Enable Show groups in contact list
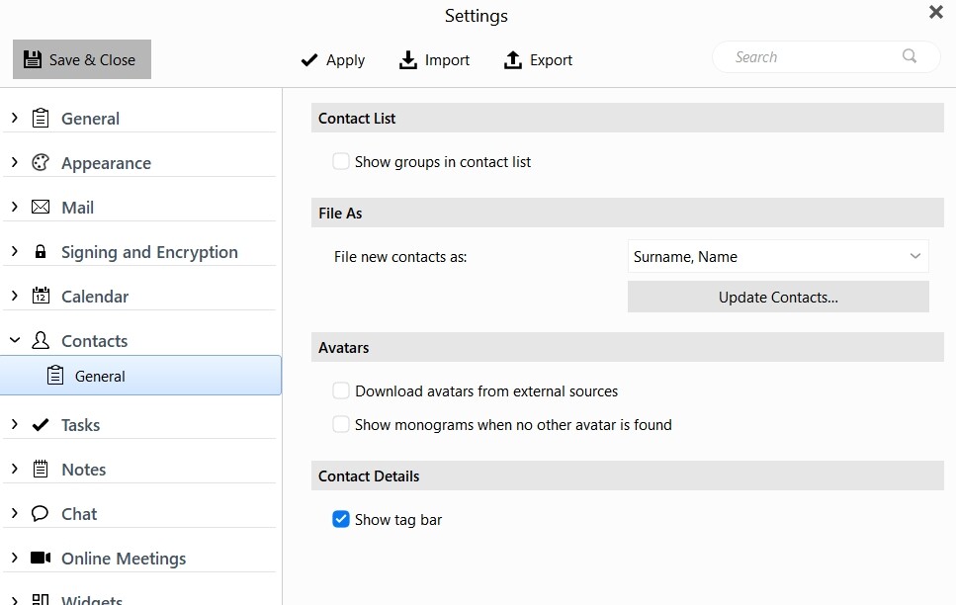956x605 pixels. click(341, 161)
